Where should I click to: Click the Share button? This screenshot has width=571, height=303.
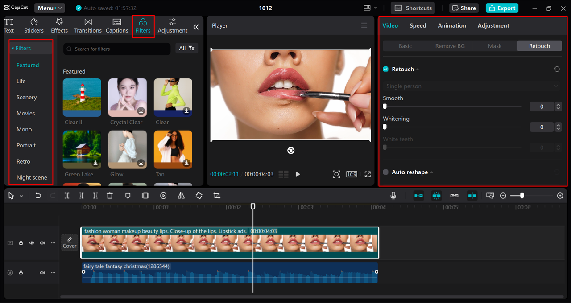click(464, 8)
